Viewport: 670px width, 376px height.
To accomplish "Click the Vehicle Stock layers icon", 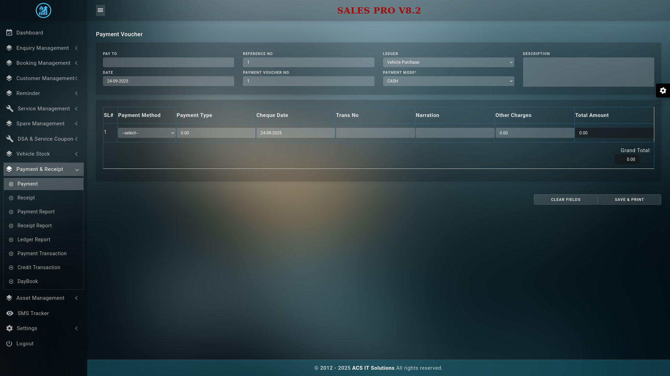I will (9, 154).
